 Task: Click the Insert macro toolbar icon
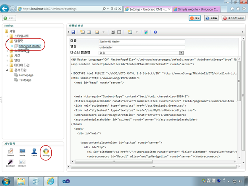97,32
